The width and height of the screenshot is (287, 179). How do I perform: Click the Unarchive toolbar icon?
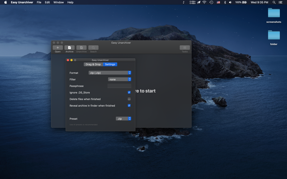pyautogui.click(x=81, y=48)
